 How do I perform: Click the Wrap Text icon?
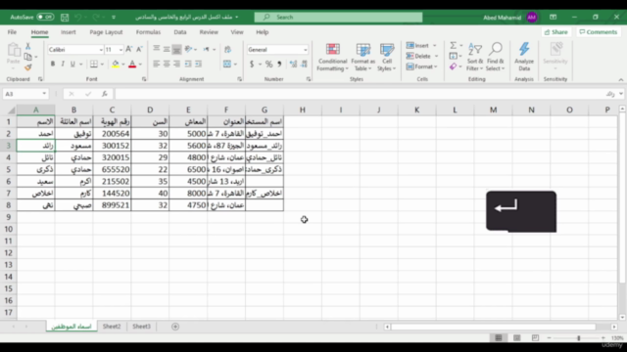[x=227, y=49]
